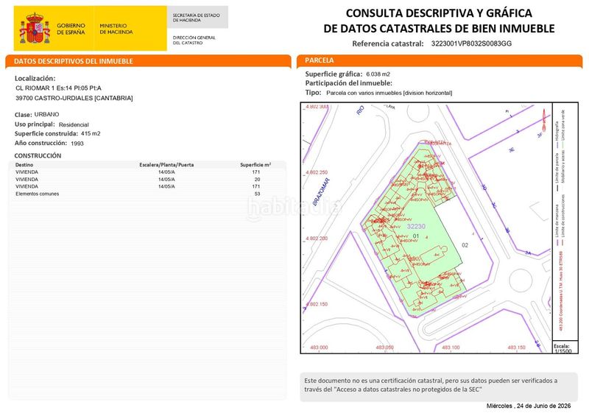This screenshot has width=589, height=416.
Task: Click parcel "01" label on the map
Action: (x=416, y=236)
